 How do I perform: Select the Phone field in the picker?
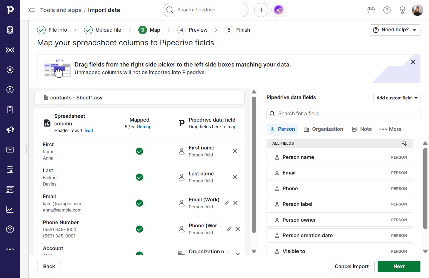340,188
